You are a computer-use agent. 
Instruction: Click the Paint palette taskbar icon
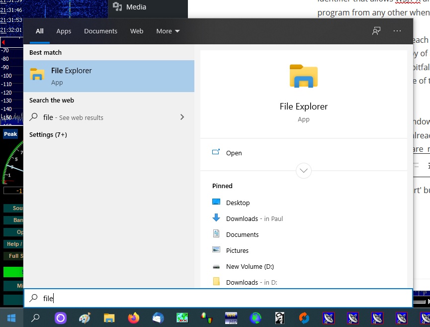coord(85,318)
